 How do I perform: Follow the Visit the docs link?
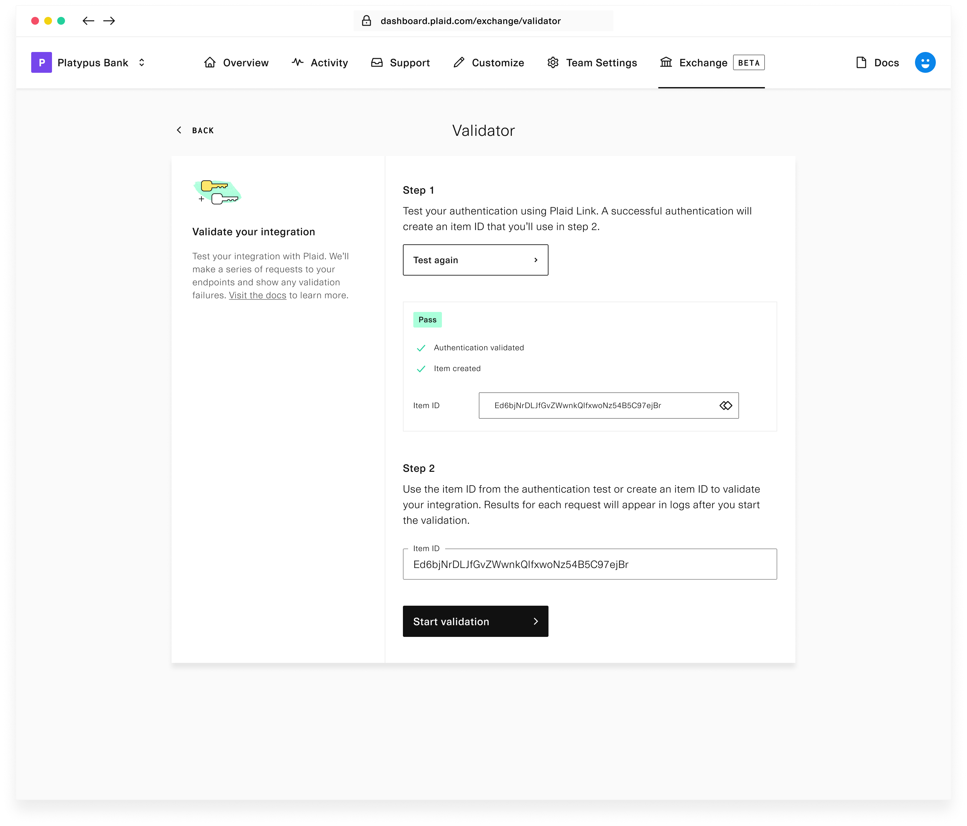point(258,295)
